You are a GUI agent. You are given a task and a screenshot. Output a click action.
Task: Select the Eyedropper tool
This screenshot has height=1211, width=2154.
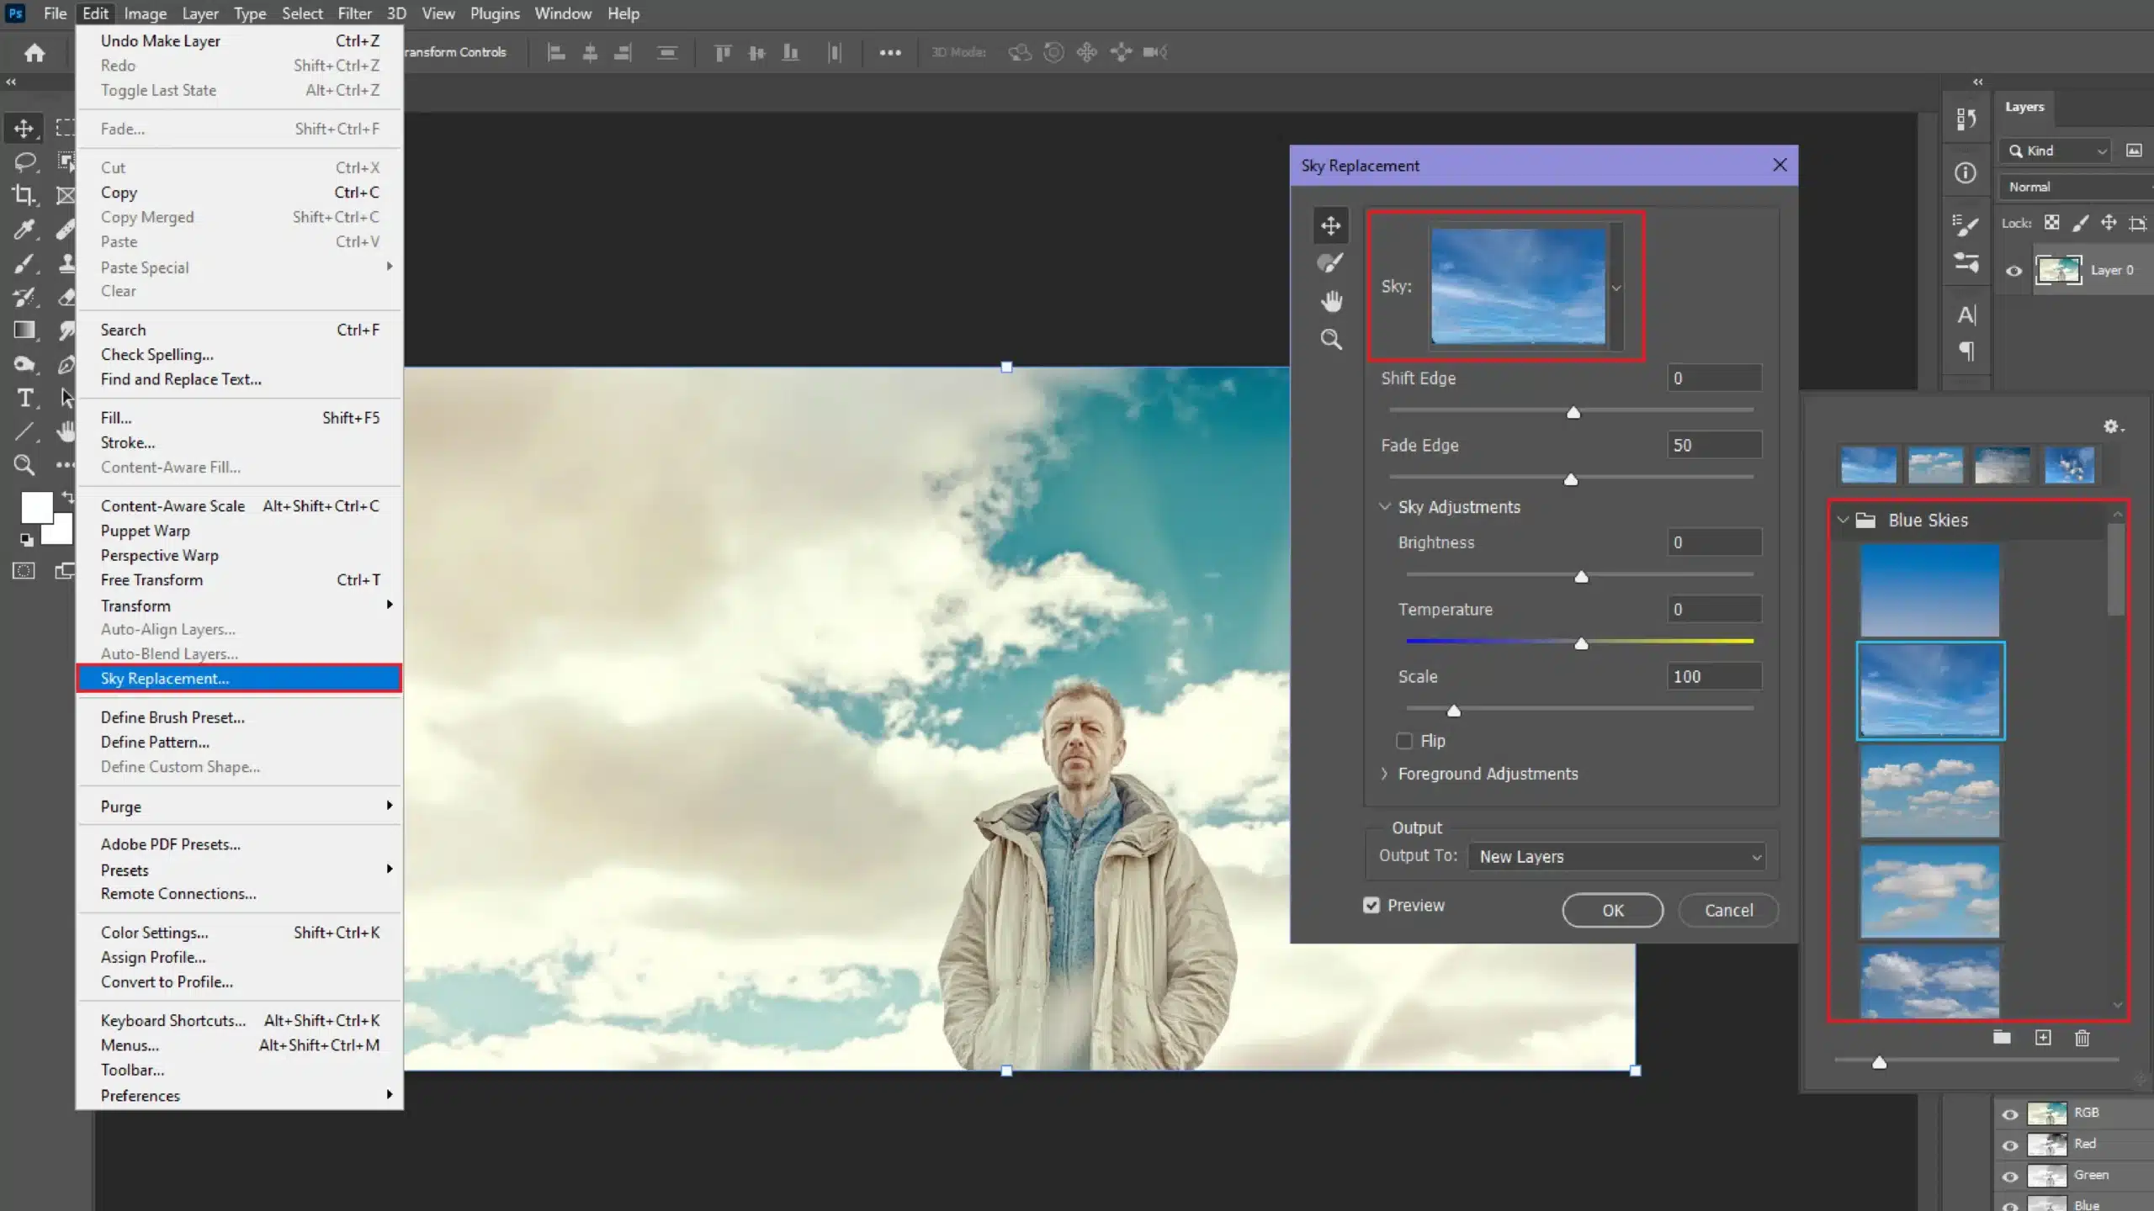pos(24,229)
